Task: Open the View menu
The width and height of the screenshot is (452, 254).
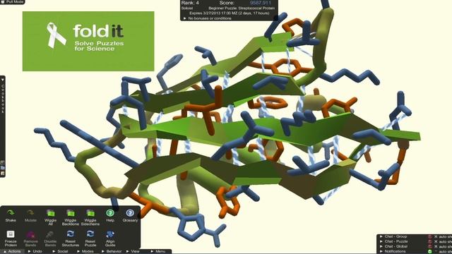Action: (x=133, y=251)
